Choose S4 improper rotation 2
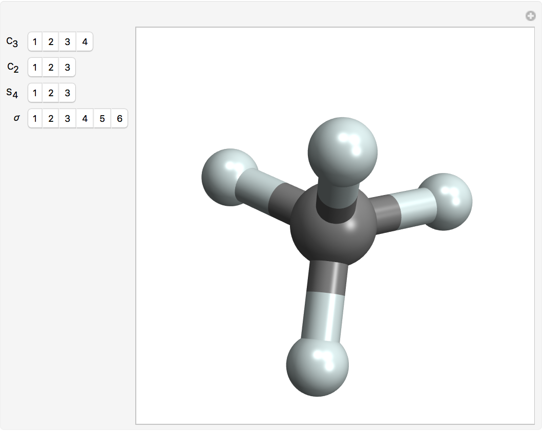The width and height of the screenshot is (542, 432). [x=51, y=93]
